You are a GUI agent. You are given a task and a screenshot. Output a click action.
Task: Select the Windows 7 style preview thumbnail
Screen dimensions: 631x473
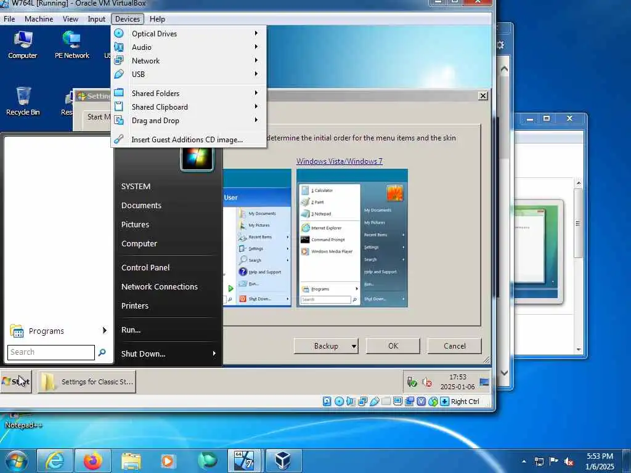click(x=352, y=238)
